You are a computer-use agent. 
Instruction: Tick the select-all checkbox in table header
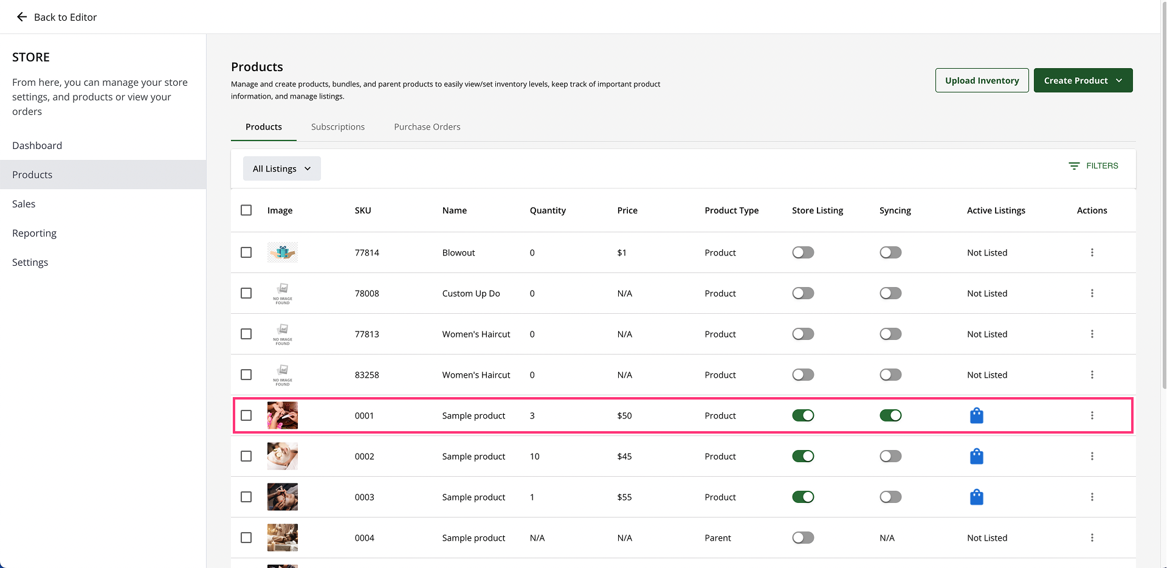(x=246, y=210)
